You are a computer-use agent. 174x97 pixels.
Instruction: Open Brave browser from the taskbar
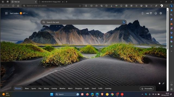(x=102, y=94)
